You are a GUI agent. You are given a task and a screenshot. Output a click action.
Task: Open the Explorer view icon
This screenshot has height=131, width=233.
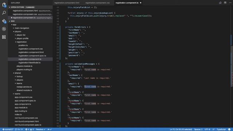tap(4, 5)
